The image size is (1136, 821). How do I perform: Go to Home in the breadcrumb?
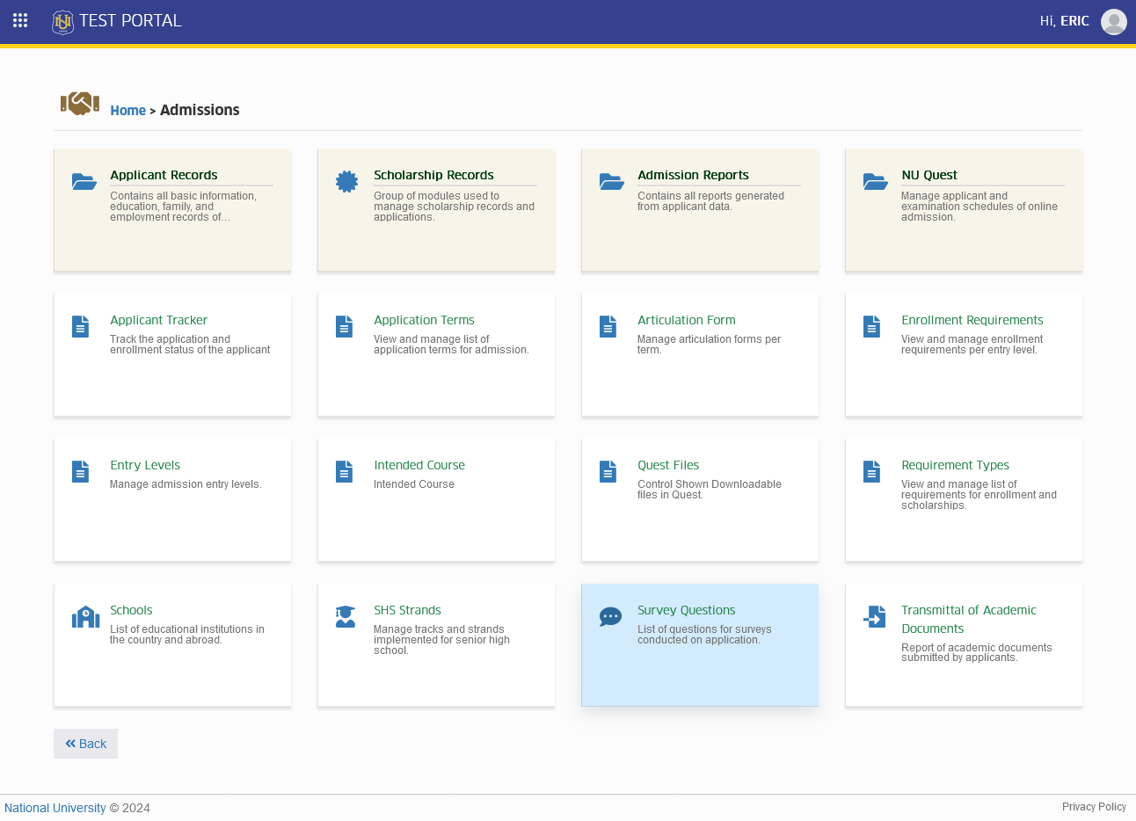[x=128, y=111]
